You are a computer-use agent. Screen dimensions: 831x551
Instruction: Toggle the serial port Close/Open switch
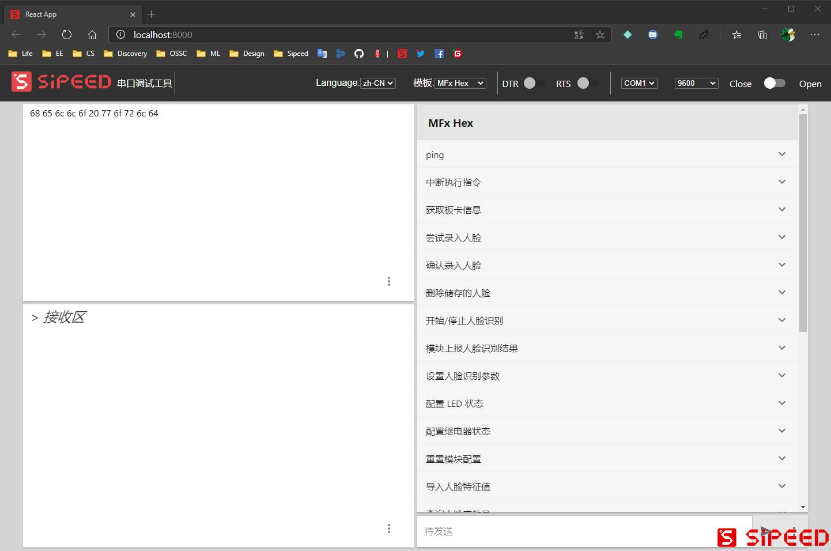pos(774,83)
